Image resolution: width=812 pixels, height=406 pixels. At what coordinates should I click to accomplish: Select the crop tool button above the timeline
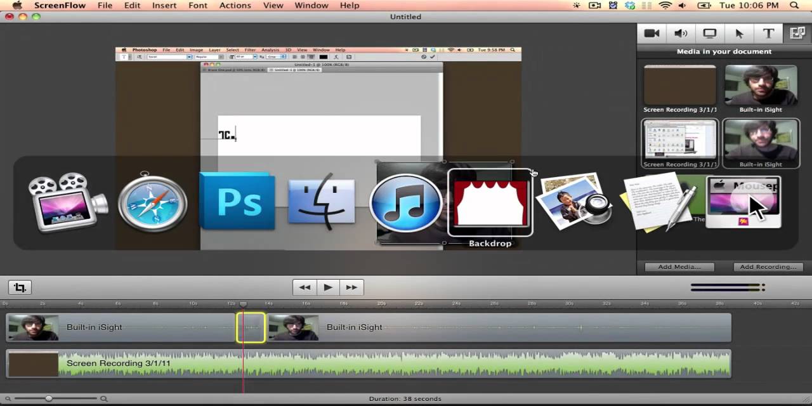tap(20, 287)
